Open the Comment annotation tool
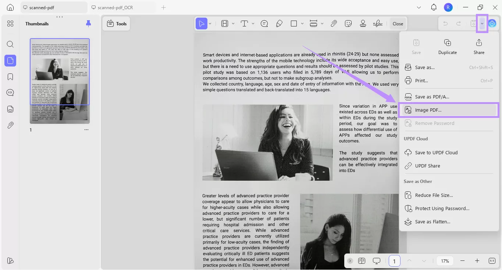This screenshot has width=502, height=270. [x=264, y=23]
